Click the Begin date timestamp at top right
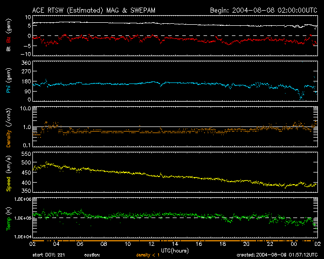 [264, 10]
